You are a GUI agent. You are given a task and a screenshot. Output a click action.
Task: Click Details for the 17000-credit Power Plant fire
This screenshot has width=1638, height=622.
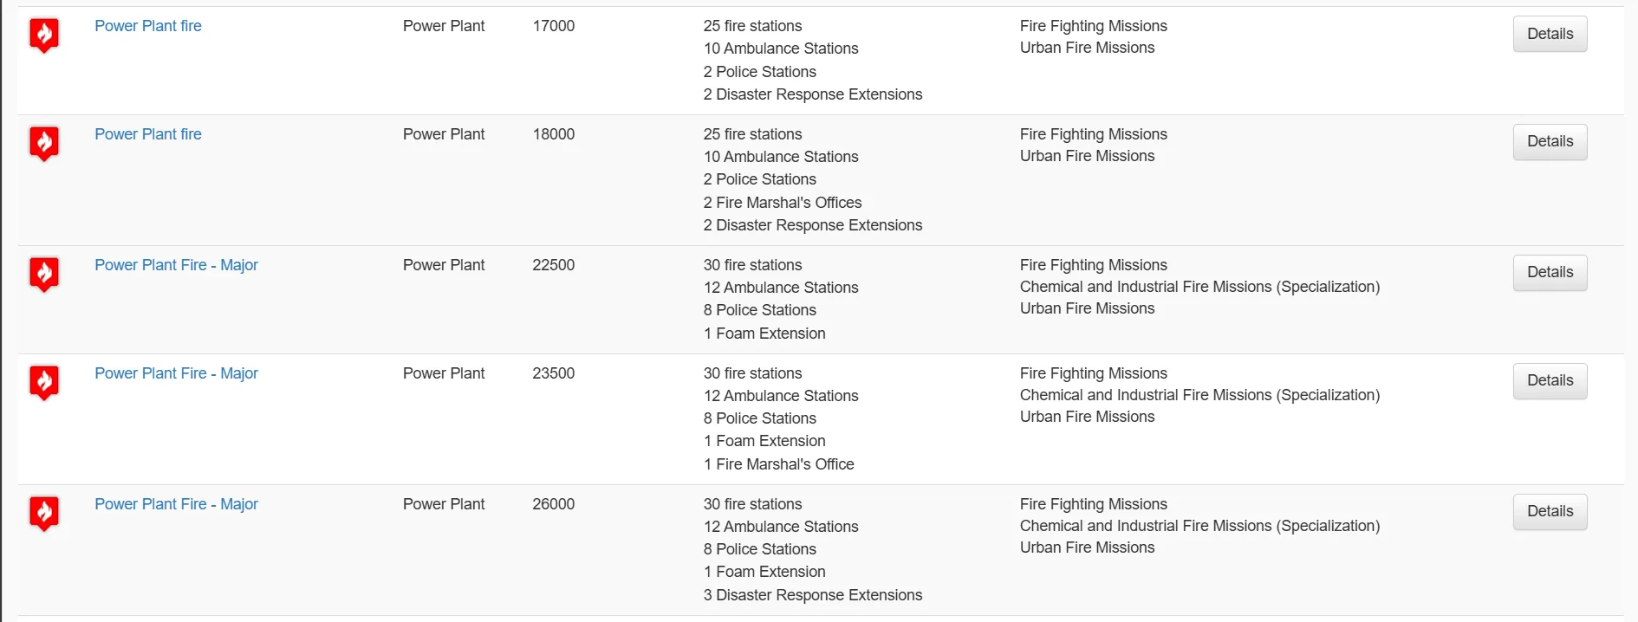pos(1550,34)
